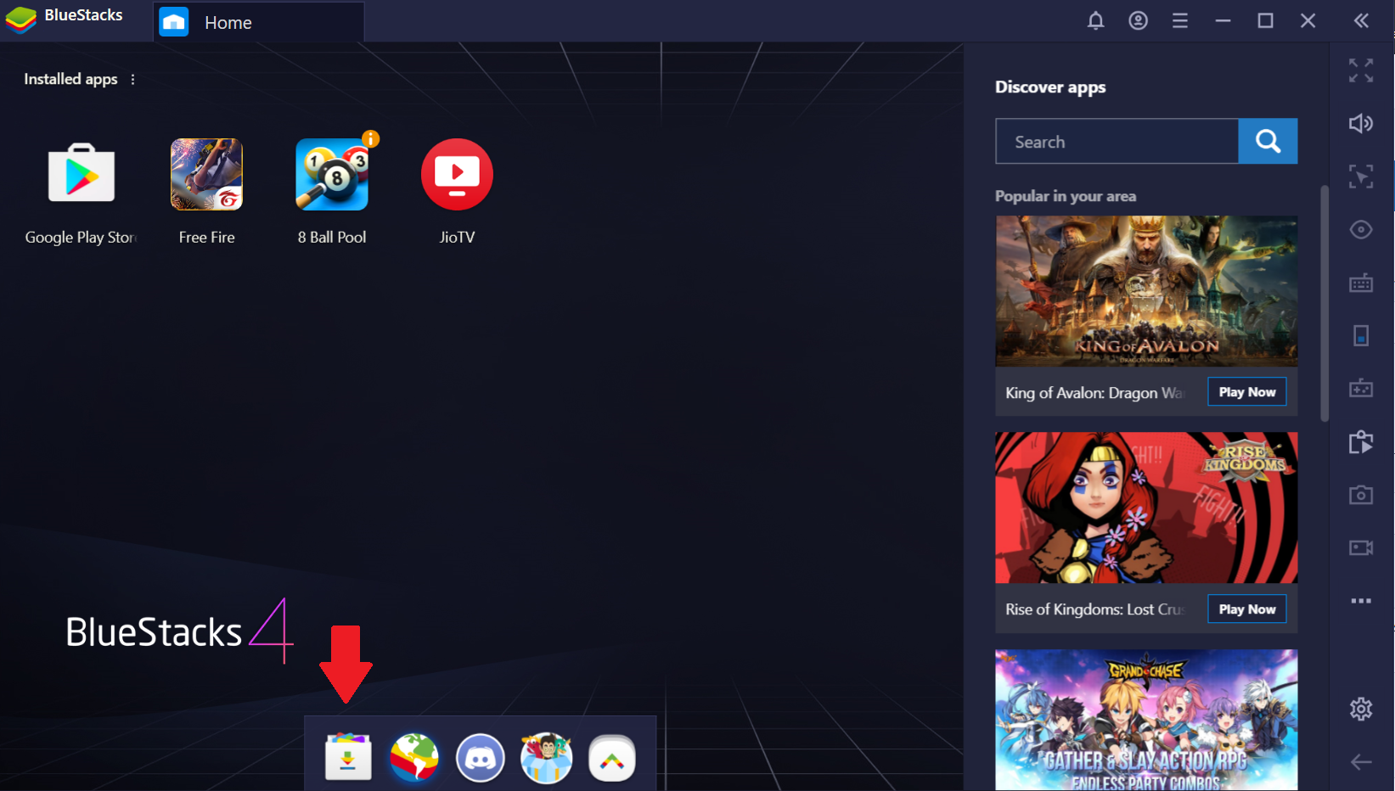Click the BlueStacks logo in title bar

coord(21,19)
